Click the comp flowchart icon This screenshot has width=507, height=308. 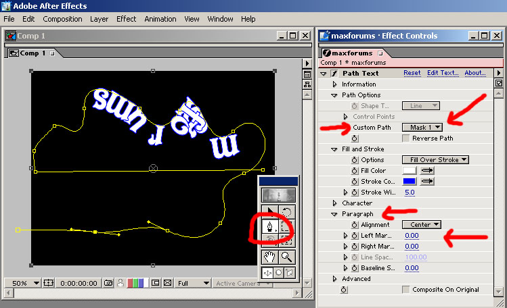307,84
